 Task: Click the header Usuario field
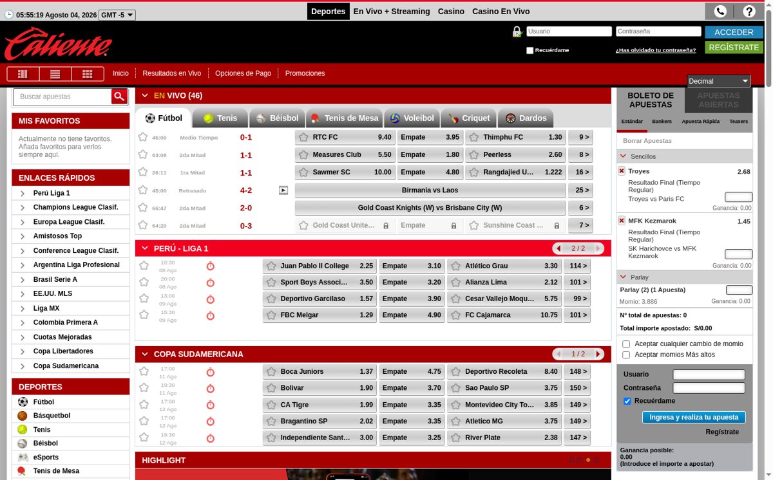click(569, 32)
